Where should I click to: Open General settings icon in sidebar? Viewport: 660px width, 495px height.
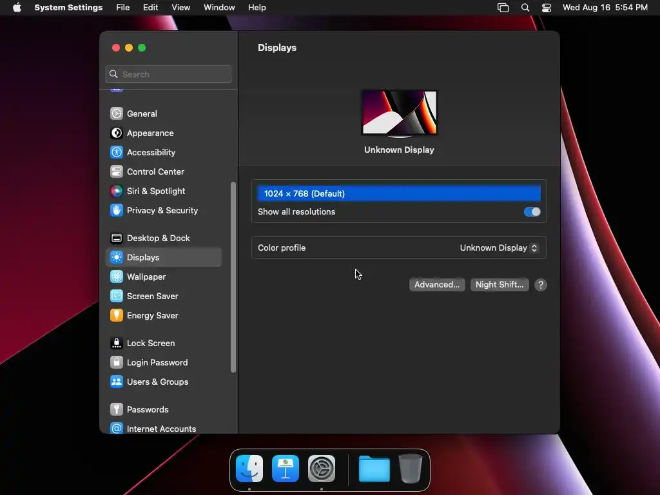coord(117,113)
